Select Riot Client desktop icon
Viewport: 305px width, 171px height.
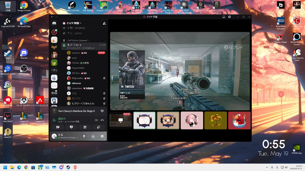coord(8,101)
